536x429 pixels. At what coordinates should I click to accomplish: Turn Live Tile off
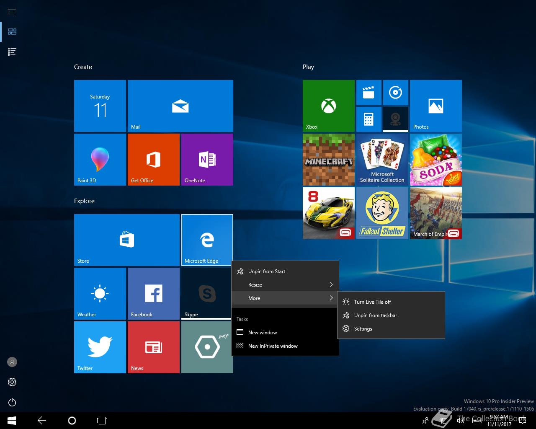(391, 302)
